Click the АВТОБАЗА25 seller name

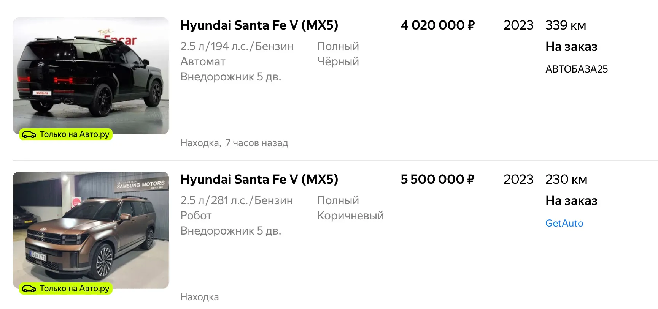[x=576, y=69]
